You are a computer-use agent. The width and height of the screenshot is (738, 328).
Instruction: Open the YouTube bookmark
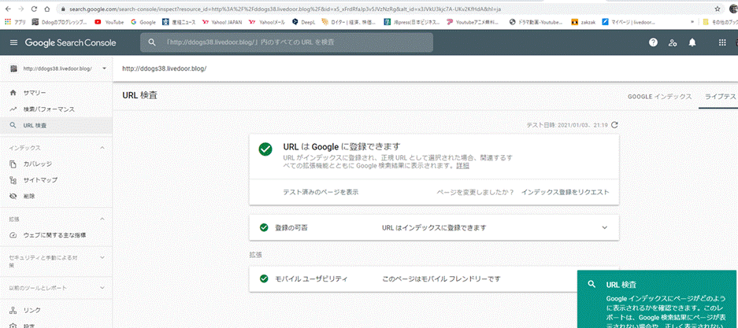109,21
